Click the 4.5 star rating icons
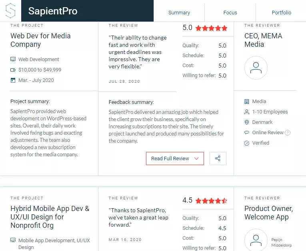Viewport: 306px width, 251px height. pos(211,201)
